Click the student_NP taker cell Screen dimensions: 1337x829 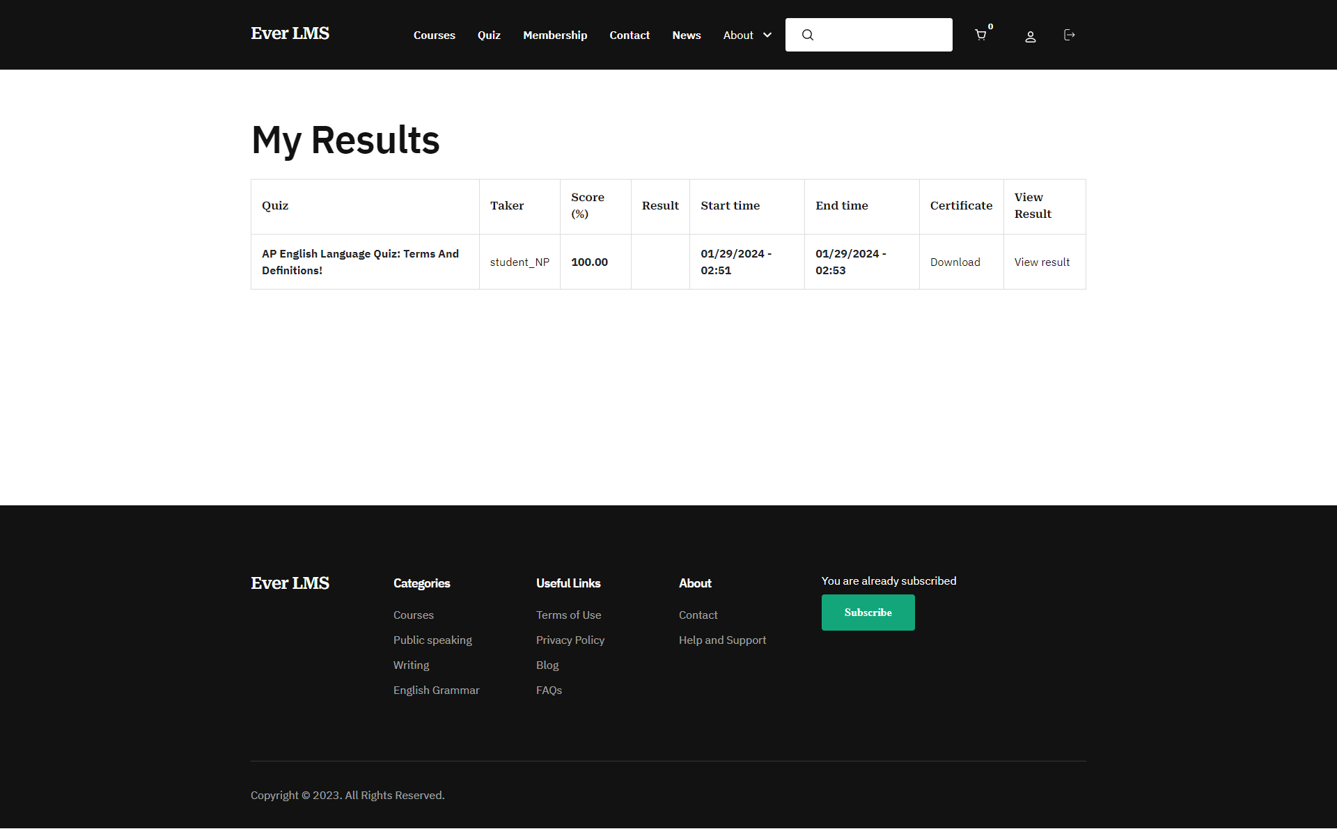(519, 262)
